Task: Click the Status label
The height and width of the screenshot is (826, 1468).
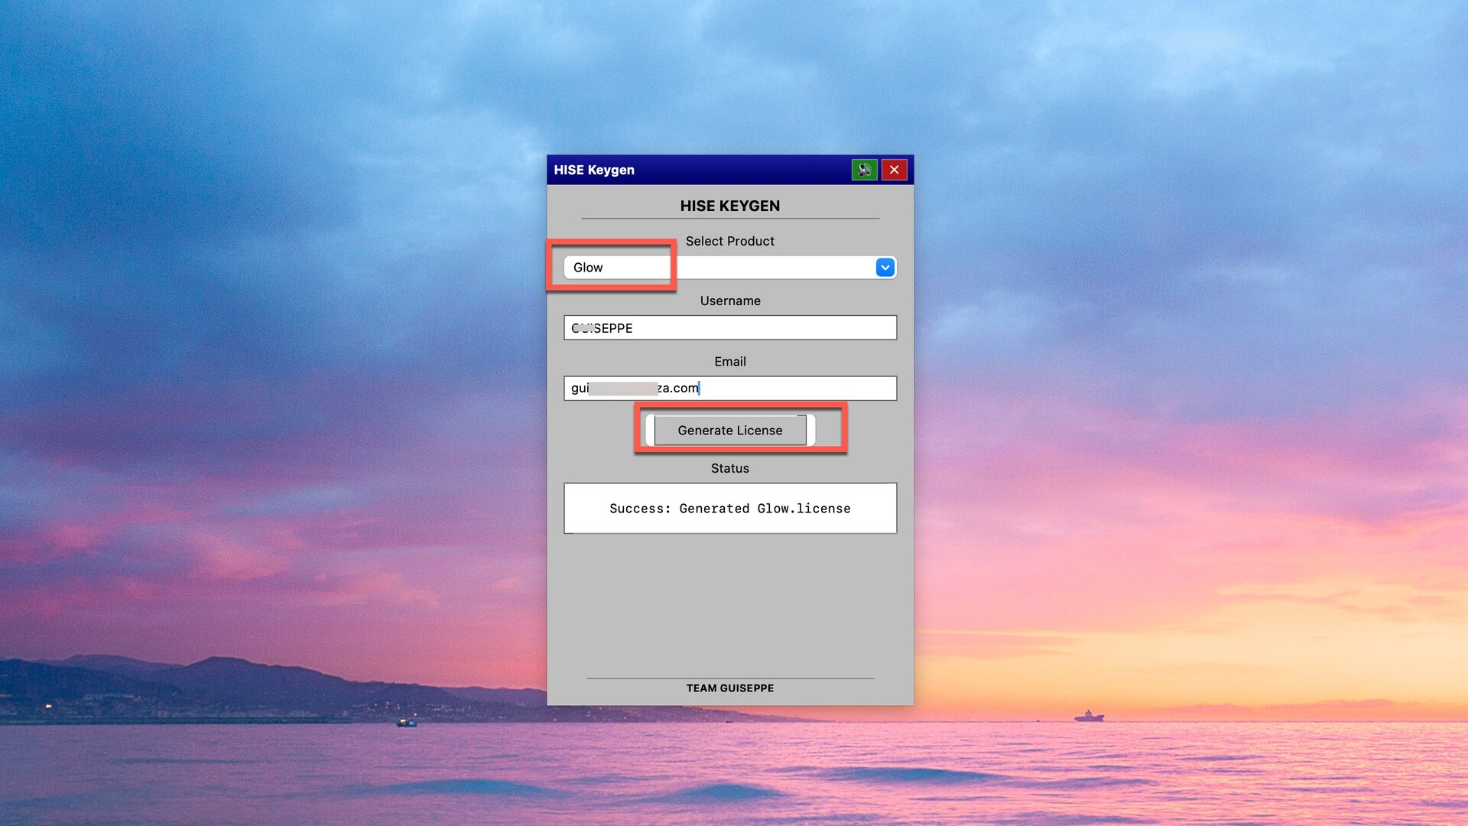Action: (729, 468)
